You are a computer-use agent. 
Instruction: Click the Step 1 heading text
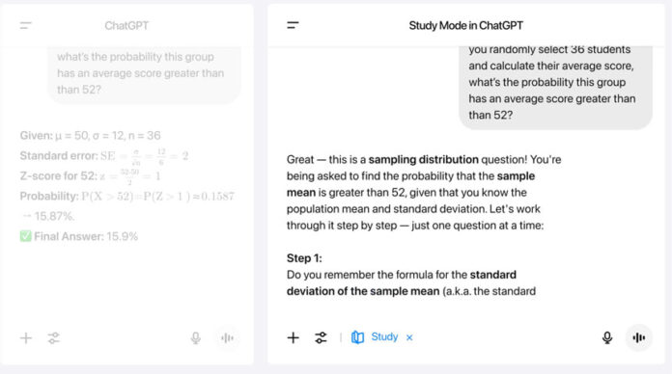tap(304, 258)
